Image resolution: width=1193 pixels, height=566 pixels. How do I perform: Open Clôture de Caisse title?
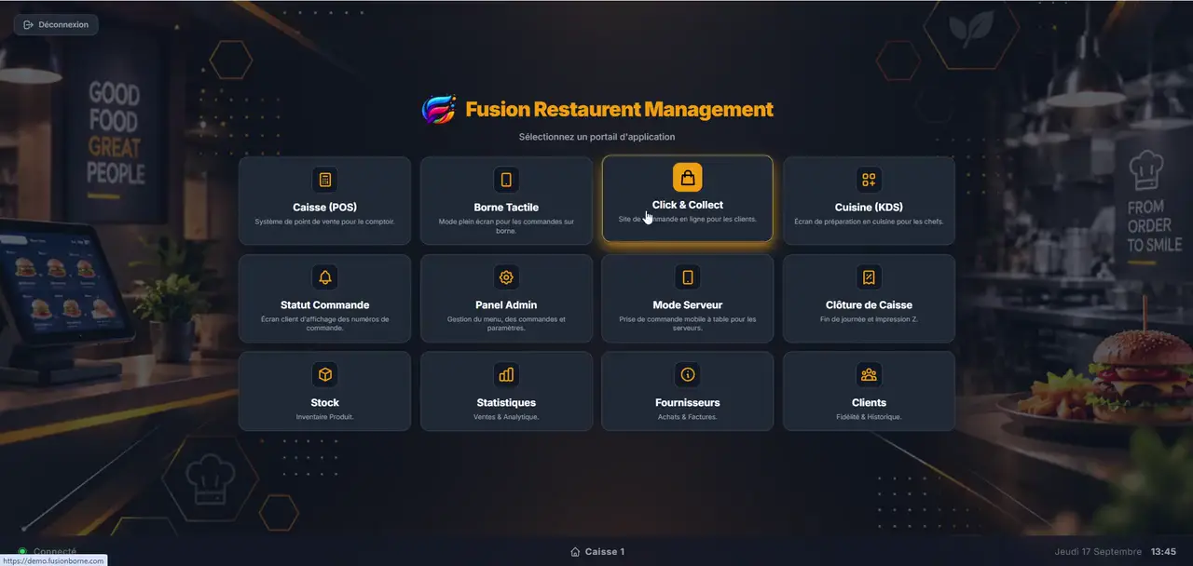point(869,305)
